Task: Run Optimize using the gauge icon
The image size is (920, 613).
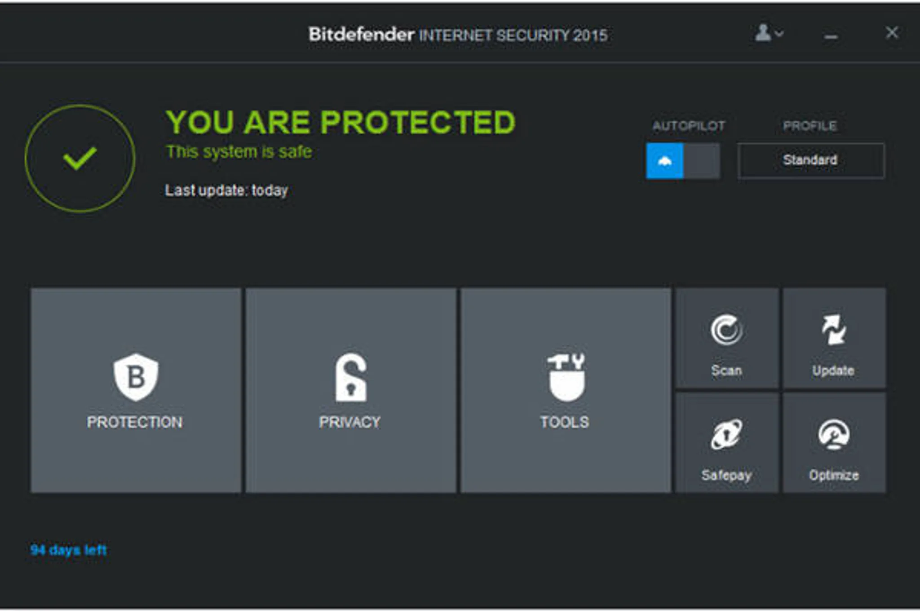Action: [x=834, y=435]
